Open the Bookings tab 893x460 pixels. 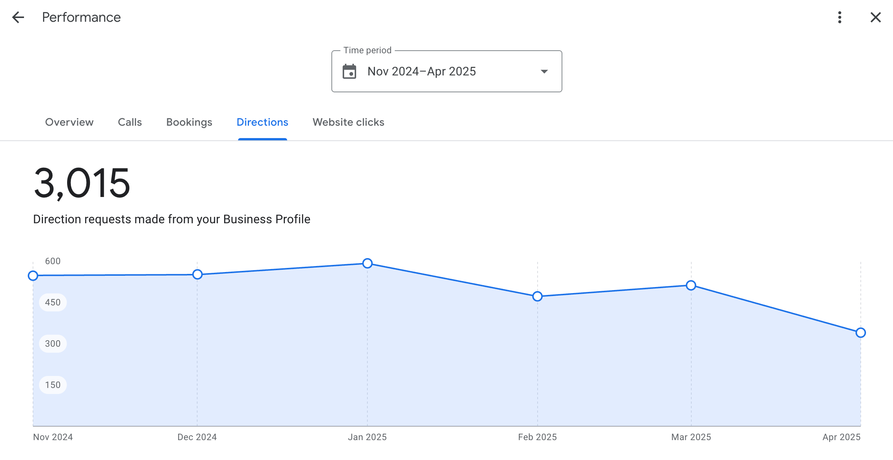coord(189,122)
